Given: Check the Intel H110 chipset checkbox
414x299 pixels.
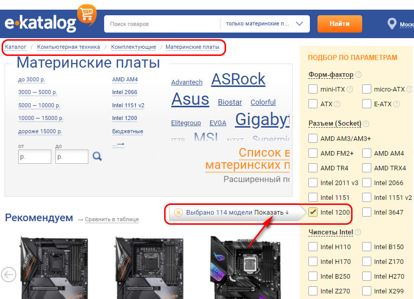Looking at the screenshot, I should [313, 247].
